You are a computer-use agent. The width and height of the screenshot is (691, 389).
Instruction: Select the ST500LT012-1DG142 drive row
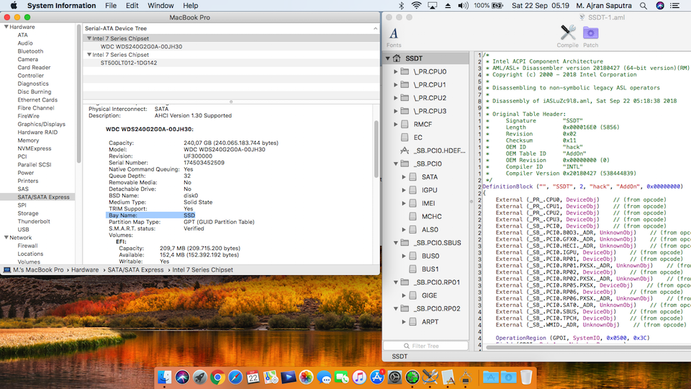[x=231, y=63]
